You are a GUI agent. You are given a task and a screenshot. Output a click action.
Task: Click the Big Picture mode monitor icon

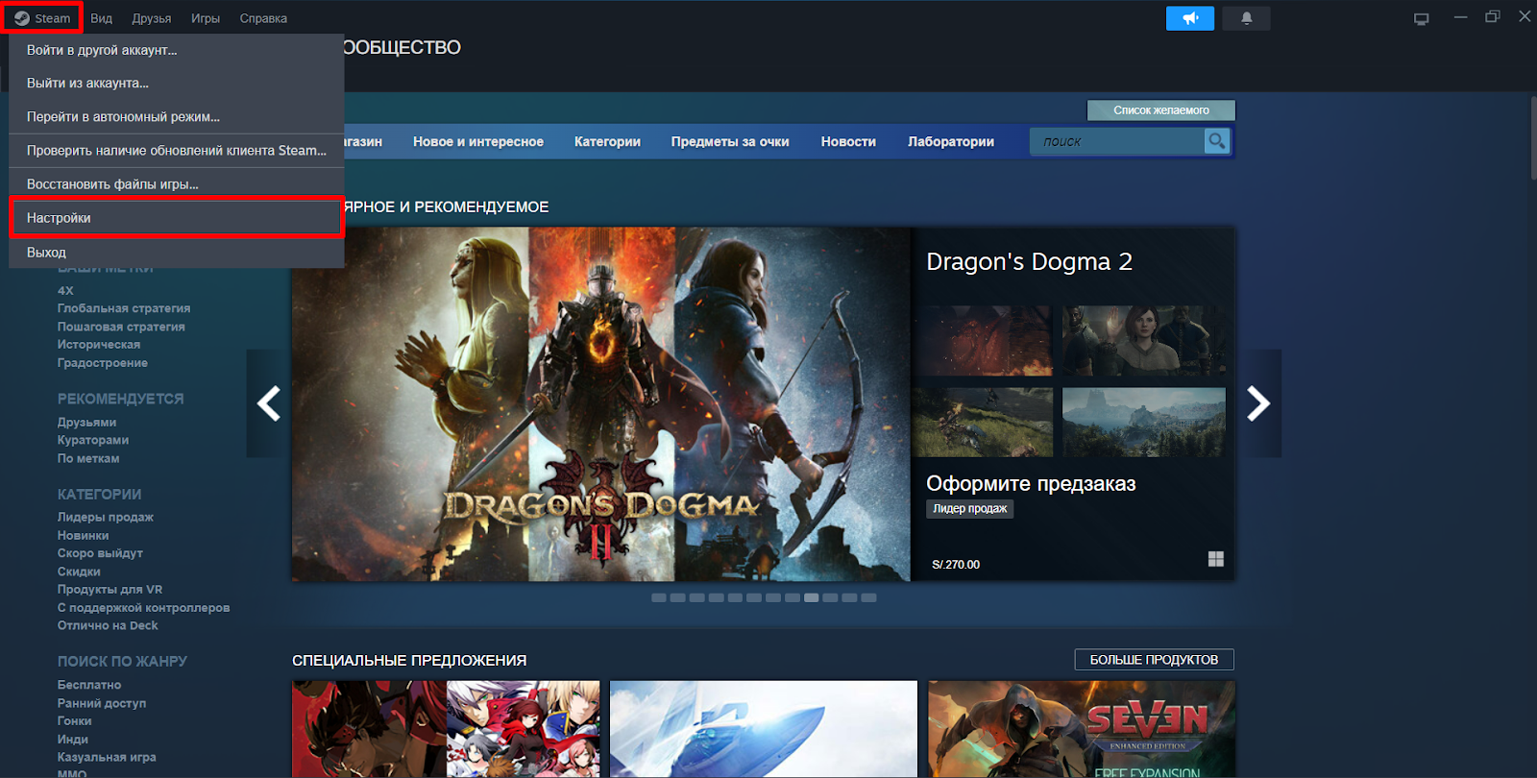click(1421, 18)
